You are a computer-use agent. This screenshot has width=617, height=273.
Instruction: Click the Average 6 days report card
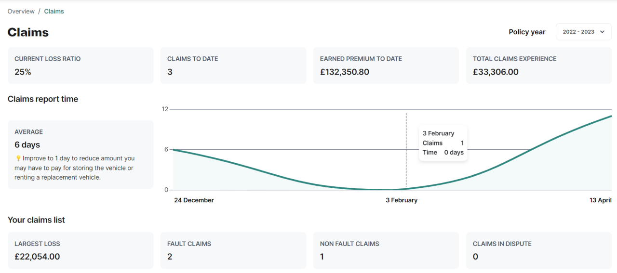[x=80, y=155]
